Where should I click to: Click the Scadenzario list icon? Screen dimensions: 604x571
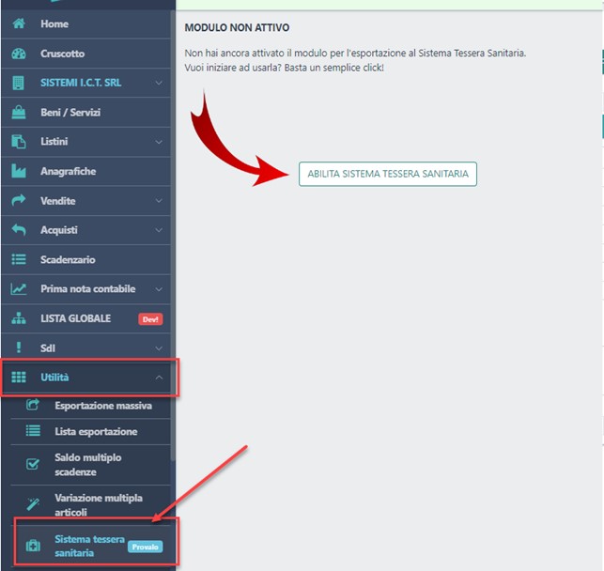(x=19, y=259)
